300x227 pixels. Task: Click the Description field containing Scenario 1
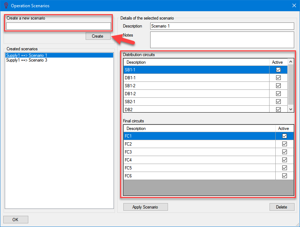tap(222, 26)
